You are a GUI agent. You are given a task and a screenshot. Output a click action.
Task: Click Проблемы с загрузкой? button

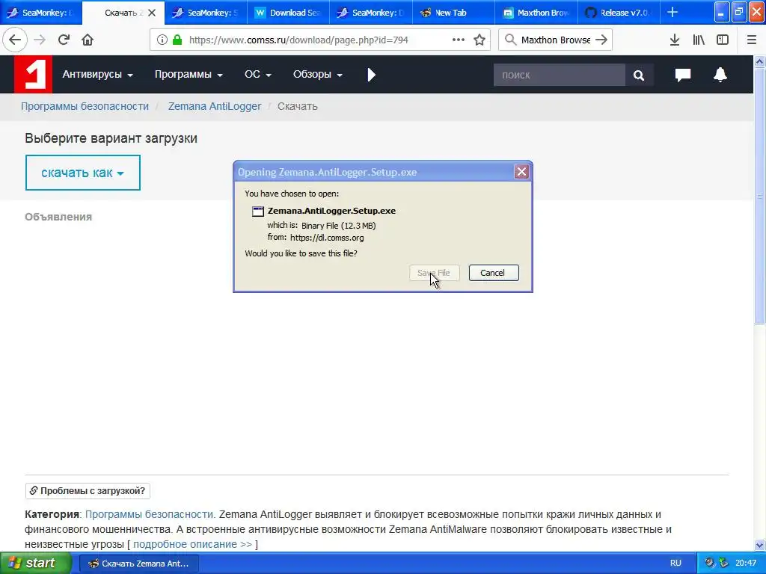point(88,490)
